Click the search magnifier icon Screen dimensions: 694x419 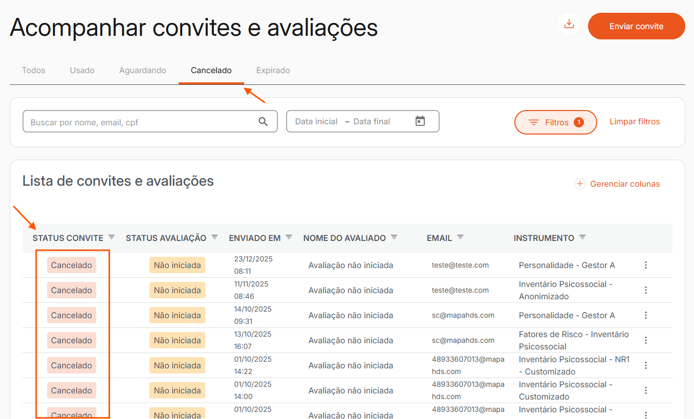[x=263, y=122]
